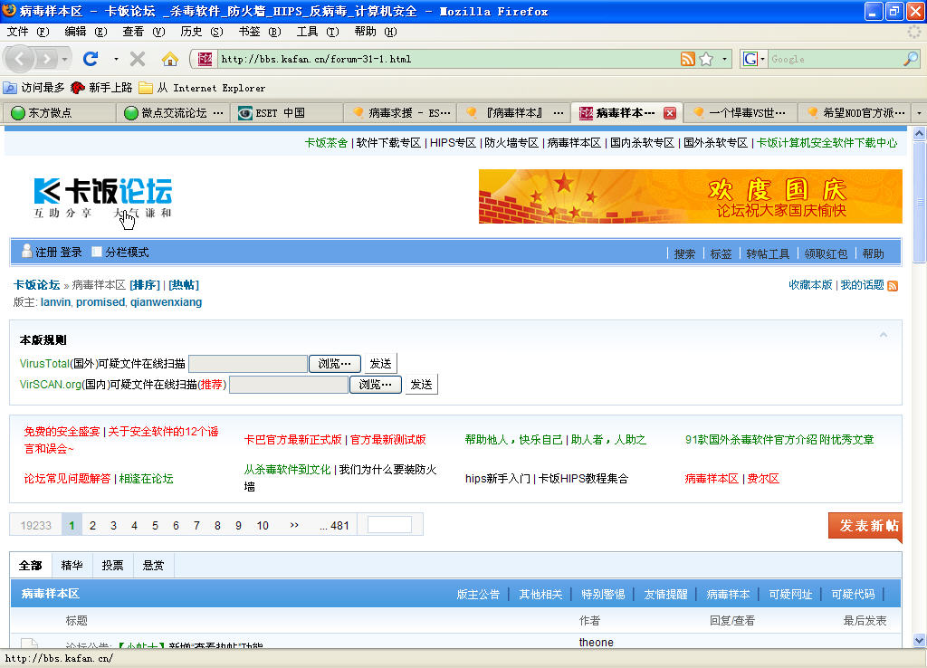
Task: Bookmark page with the star icon
Action: tap(706, 59)
